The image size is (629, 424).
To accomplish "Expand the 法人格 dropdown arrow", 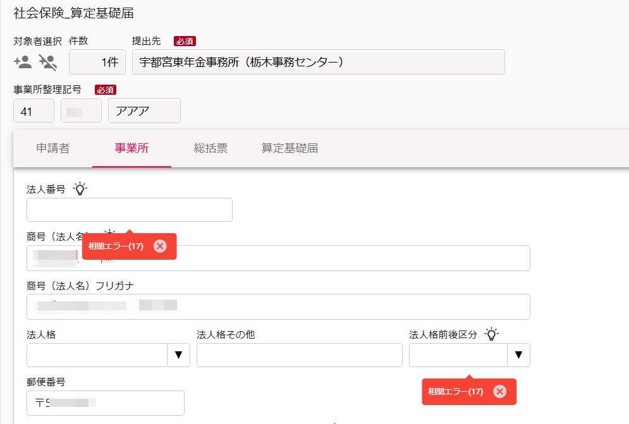I will (x=178, y=355).
